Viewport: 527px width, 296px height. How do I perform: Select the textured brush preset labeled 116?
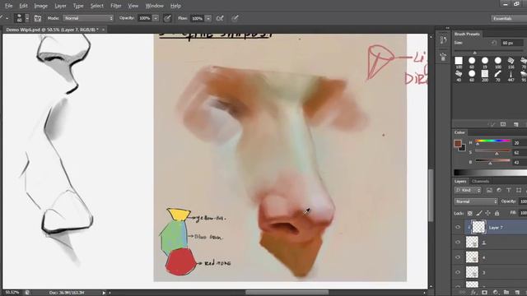tap(511, 62)
